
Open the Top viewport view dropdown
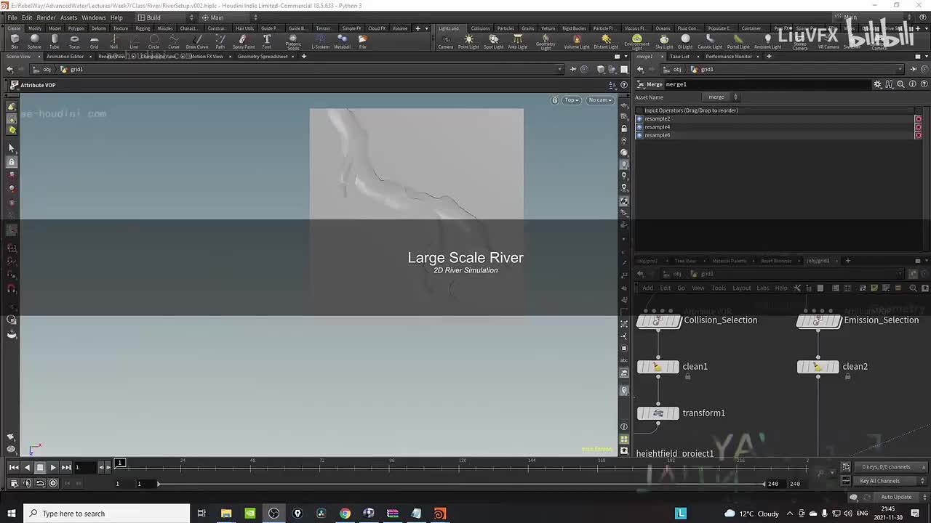point(572,100)
